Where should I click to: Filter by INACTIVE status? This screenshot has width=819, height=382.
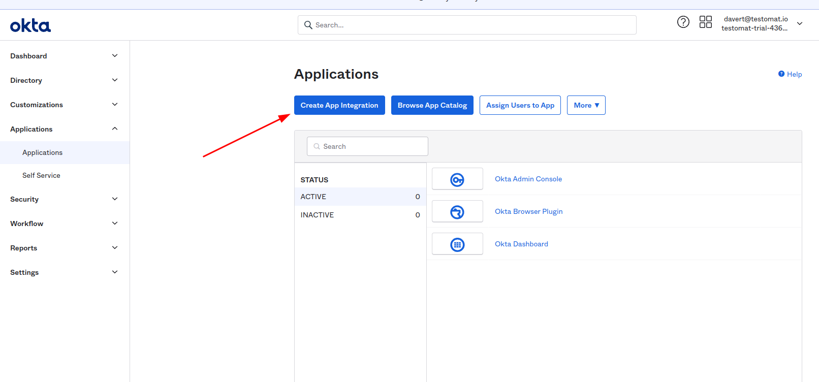point(317,215)
